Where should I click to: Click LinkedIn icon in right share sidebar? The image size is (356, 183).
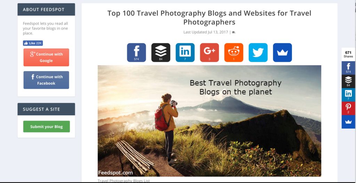[x=348, y=95]
